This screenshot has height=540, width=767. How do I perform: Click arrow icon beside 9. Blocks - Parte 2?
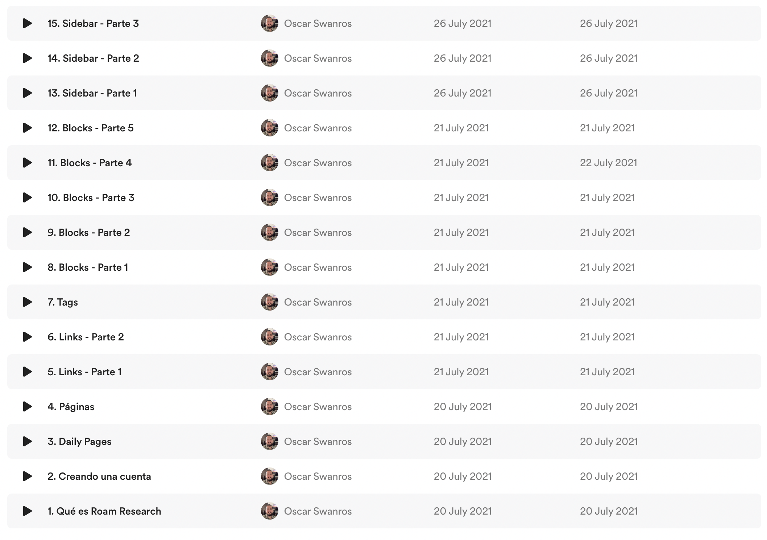(x=28, y=232)
